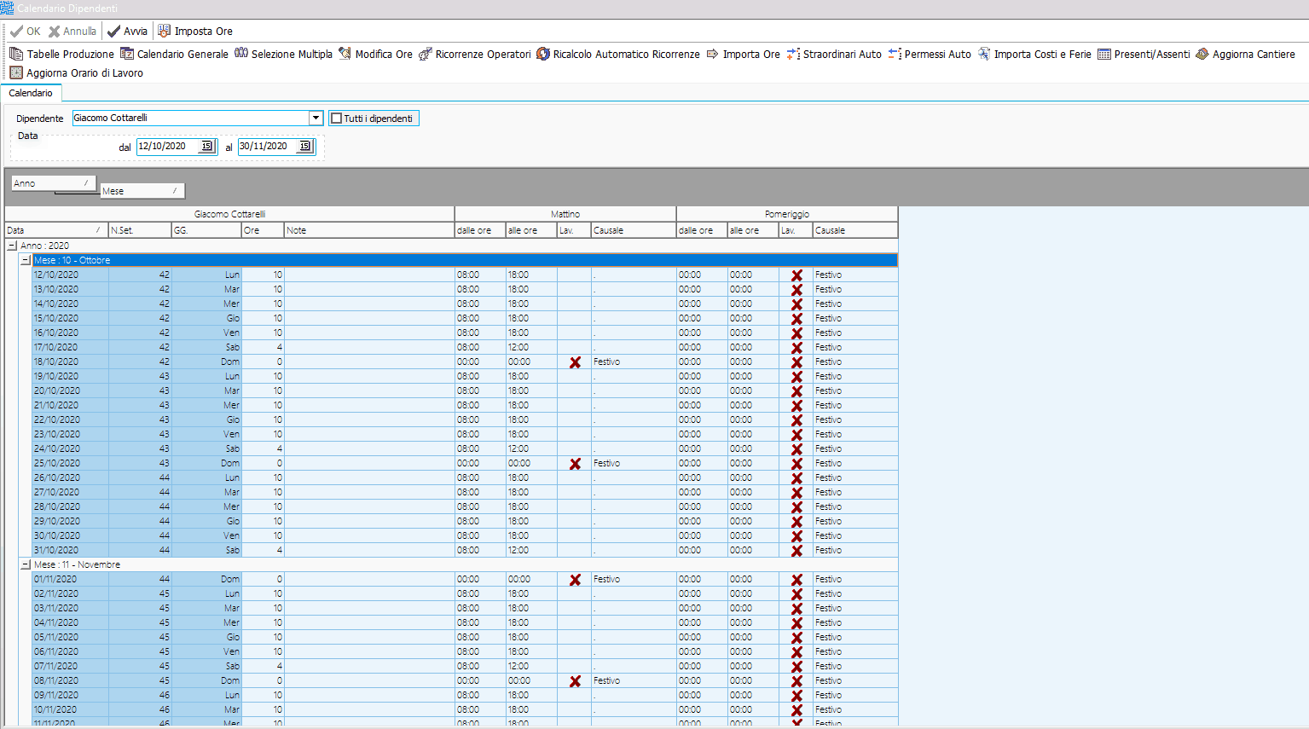This screenshot has width=1309, height=729.
Task: Click the GG. column header
Action: [206, 230]
